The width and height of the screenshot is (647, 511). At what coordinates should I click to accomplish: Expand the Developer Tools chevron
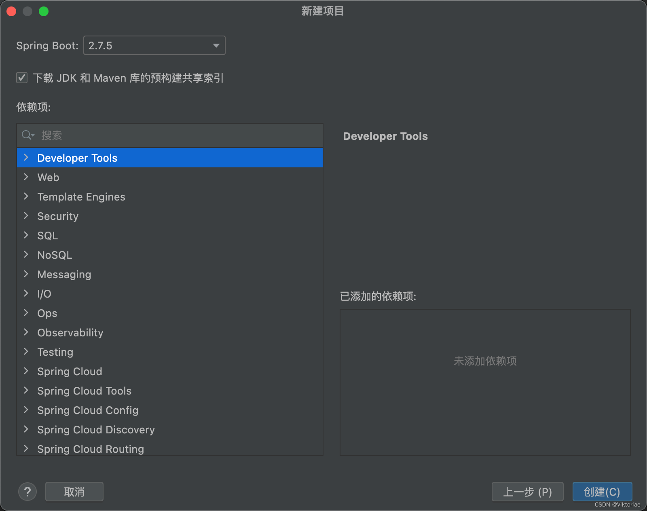coord(26,158)
